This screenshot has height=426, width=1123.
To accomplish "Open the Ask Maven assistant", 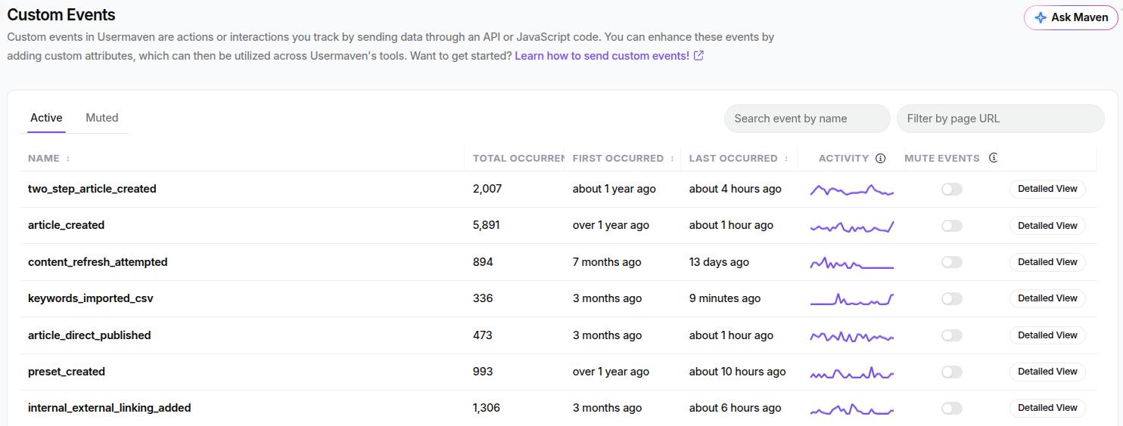I will (x=1071, y=17).
